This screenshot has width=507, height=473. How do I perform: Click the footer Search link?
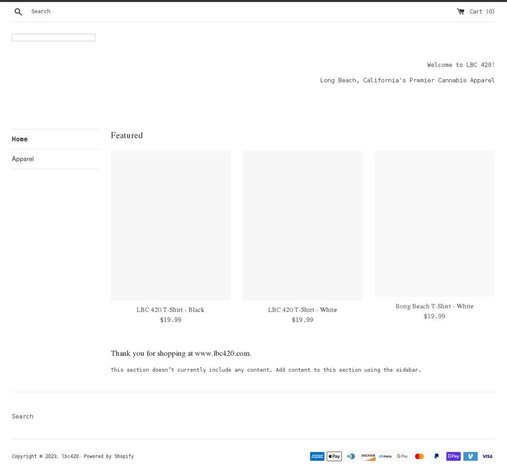(22, 416)
